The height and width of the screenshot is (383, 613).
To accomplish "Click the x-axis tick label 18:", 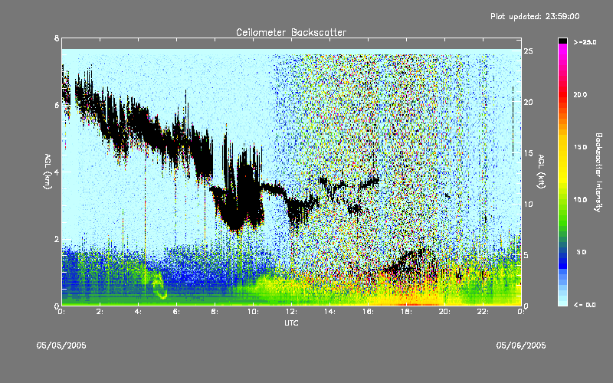I will pos(407,312).
